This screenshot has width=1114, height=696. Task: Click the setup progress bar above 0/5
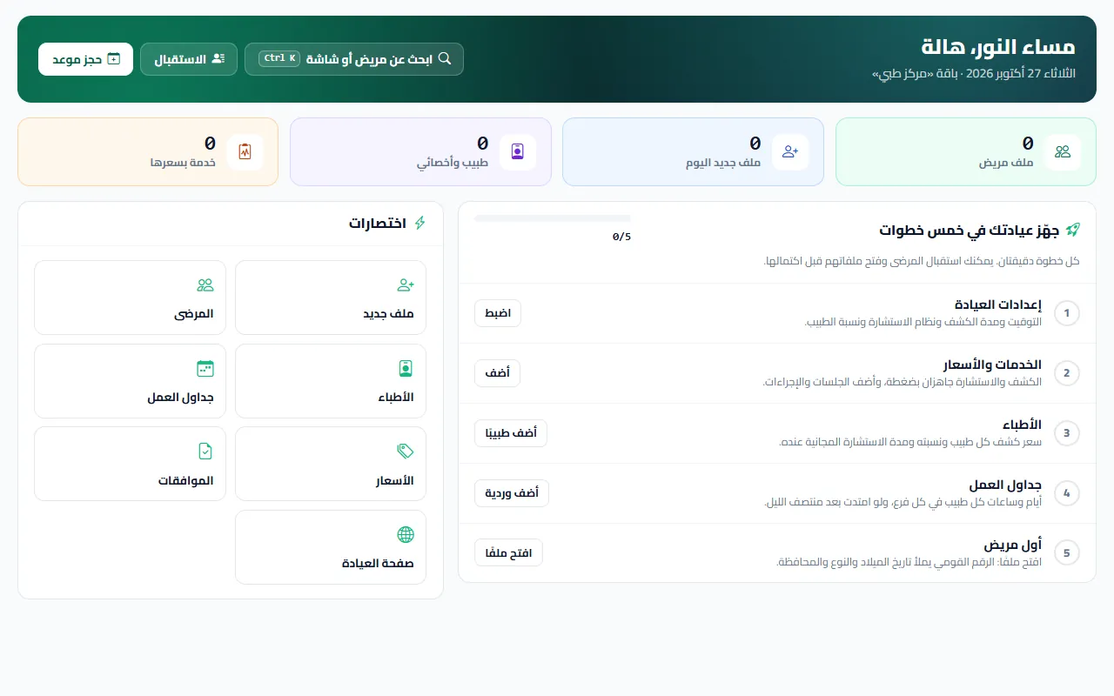(x=553, y=217)
